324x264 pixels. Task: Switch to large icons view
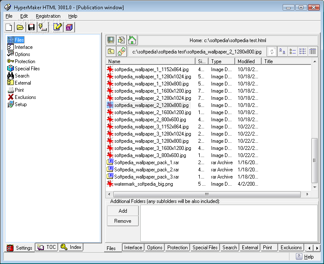pos(282,51)
